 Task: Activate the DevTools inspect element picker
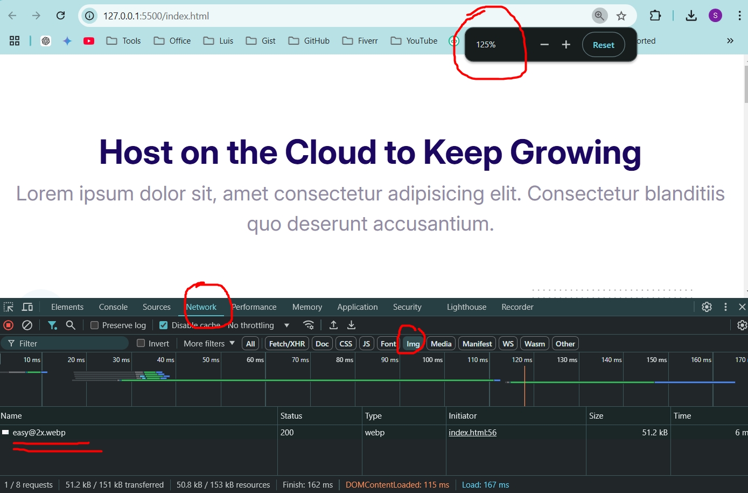coord(9,307)
